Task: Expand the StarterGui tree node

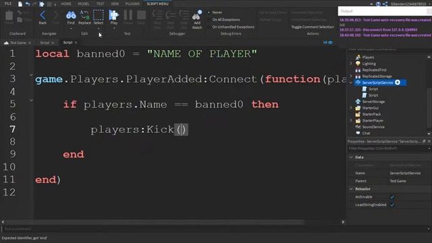Action: (x=351, y=108)
